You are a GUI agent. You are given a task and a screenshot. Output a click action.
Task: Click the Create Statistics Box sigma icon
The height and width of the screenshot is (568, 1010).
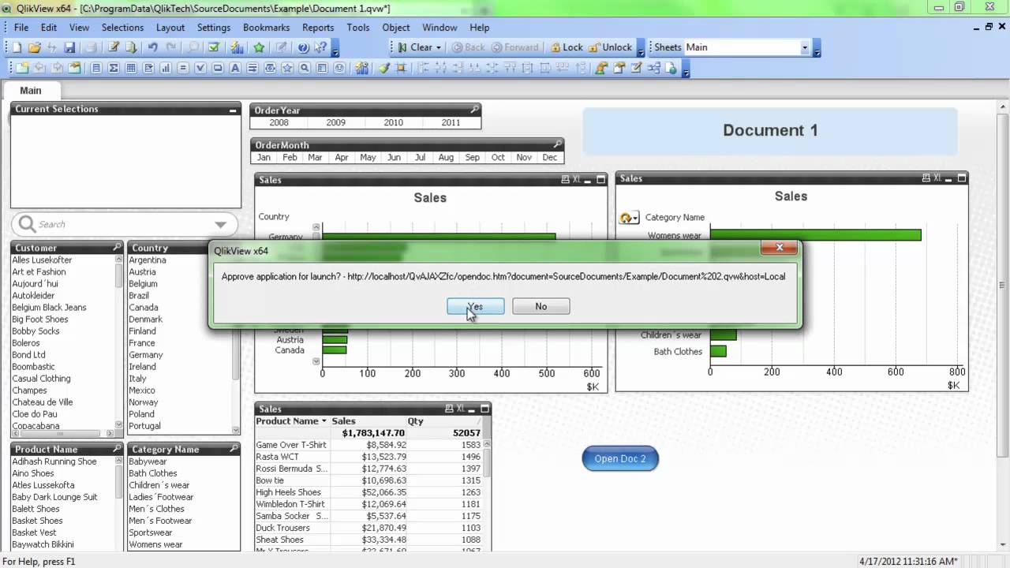pyautogui.click(x=114, y=68)
